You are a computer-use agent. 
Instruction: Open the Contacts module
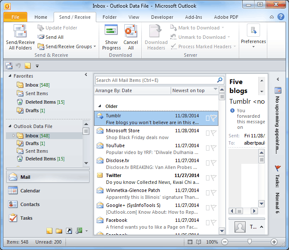[48, 204]
